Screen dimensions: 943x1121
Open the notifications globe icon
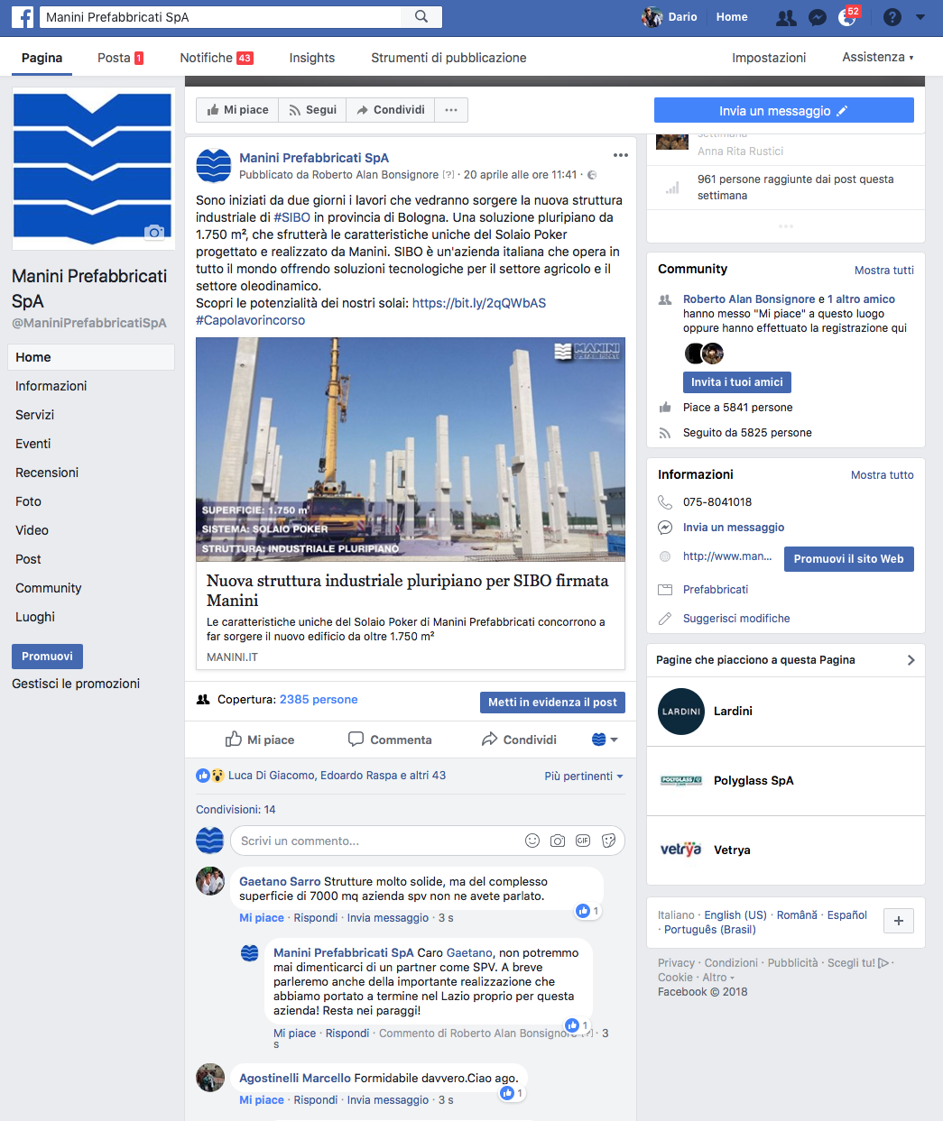coord(846,17)
